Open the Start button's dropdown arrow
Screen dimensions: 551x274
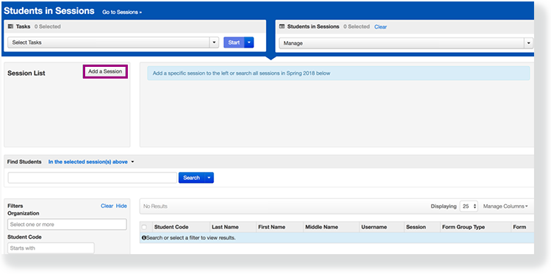pyautogui.click(x=249, y=43)
